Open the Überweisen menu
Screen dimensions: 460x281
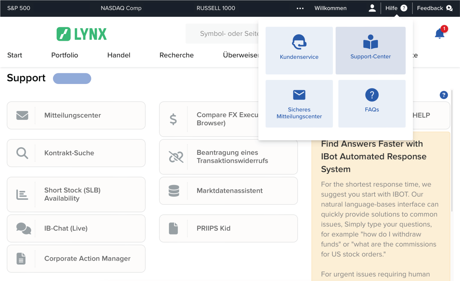[x=240, y=55]
